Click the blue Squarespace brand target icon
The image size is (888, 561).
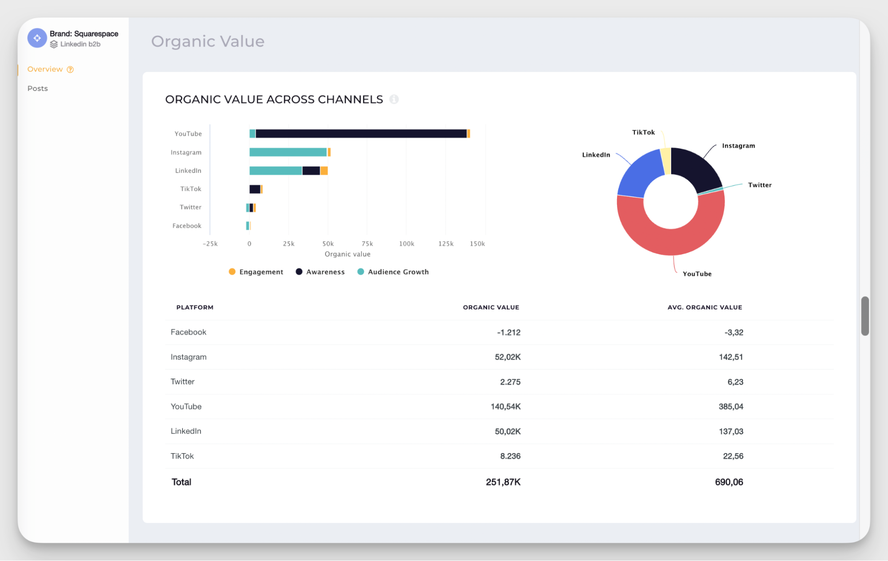tap(37, 38)
